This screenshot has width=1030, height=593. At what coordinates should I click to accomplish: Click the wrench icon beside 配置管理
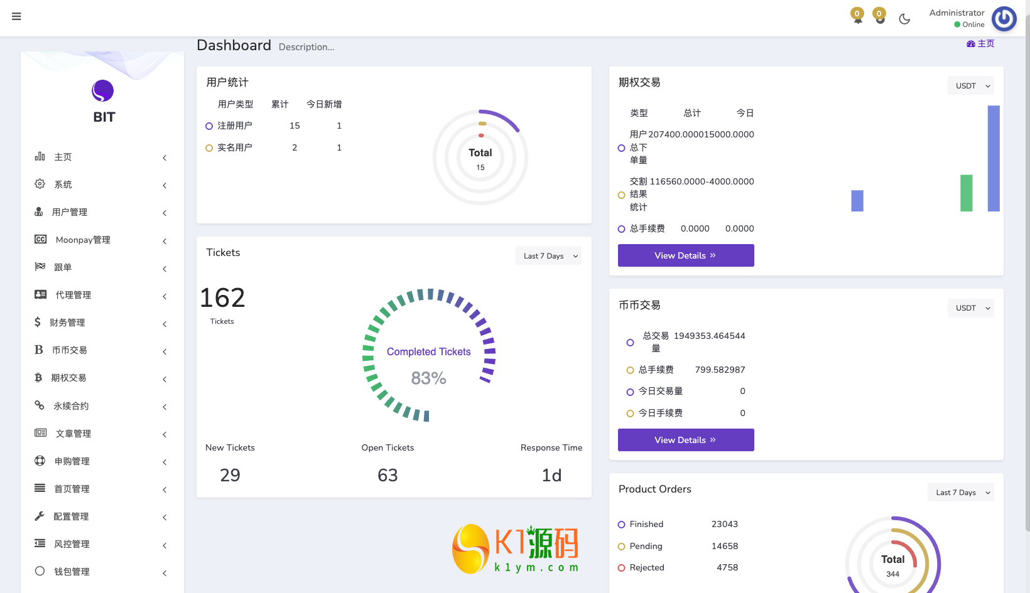click(40, 516)
